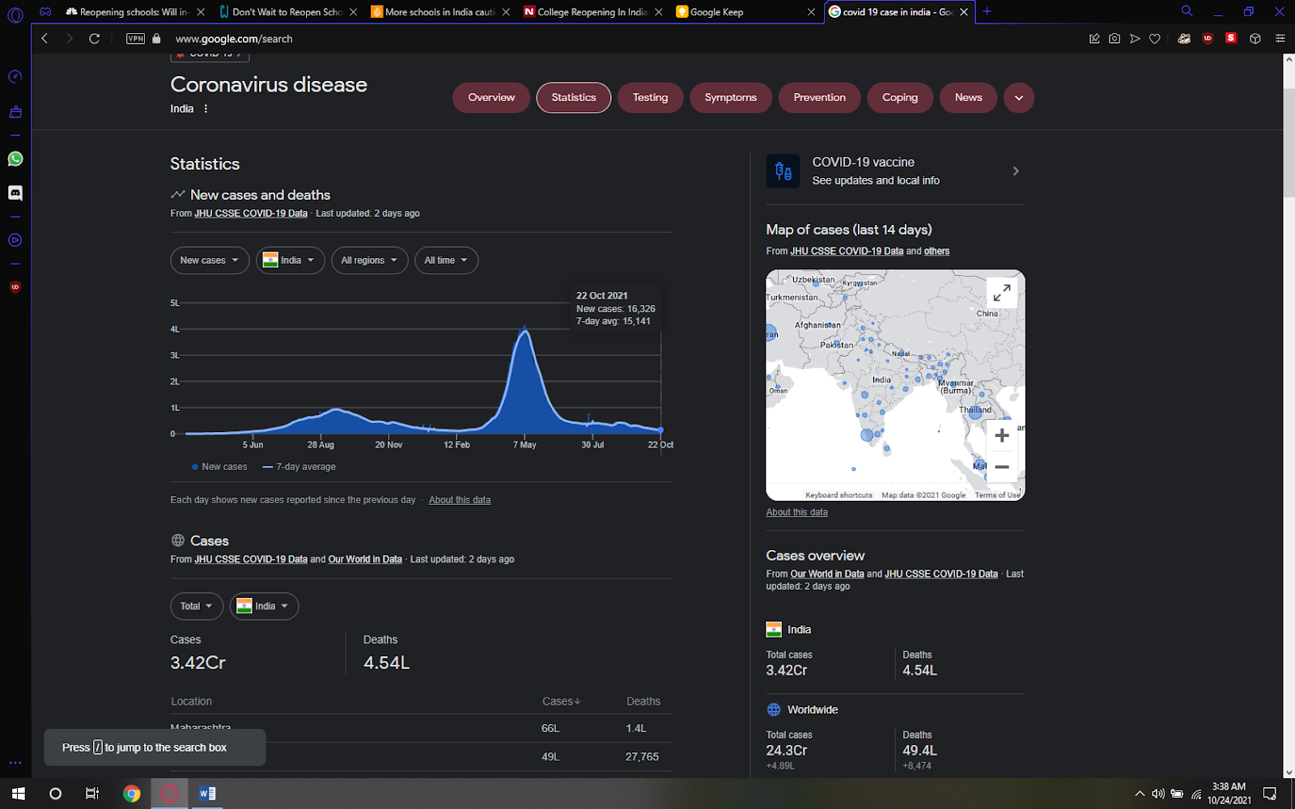Open the red S extension icon
Viewport: 1295px width, 809px height.
point(1231,38)
